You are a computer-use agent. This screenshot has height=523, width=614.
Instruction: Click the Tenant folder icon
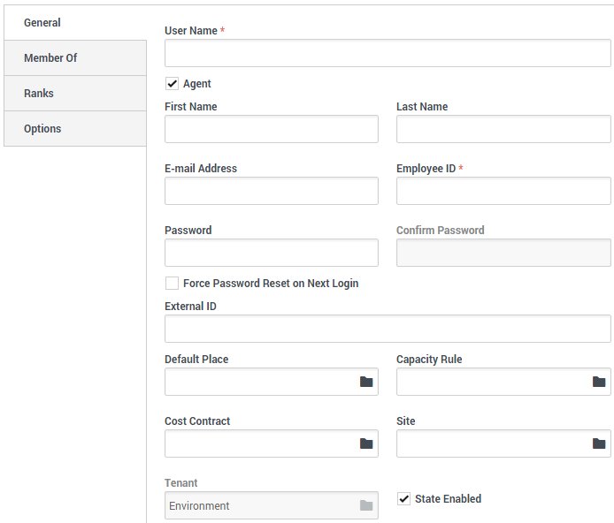(x=366, y=505)
